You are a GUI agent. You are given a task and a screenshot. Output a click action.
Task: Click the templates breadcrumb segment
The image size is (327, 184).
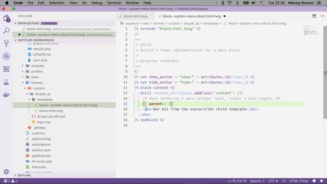211,24
